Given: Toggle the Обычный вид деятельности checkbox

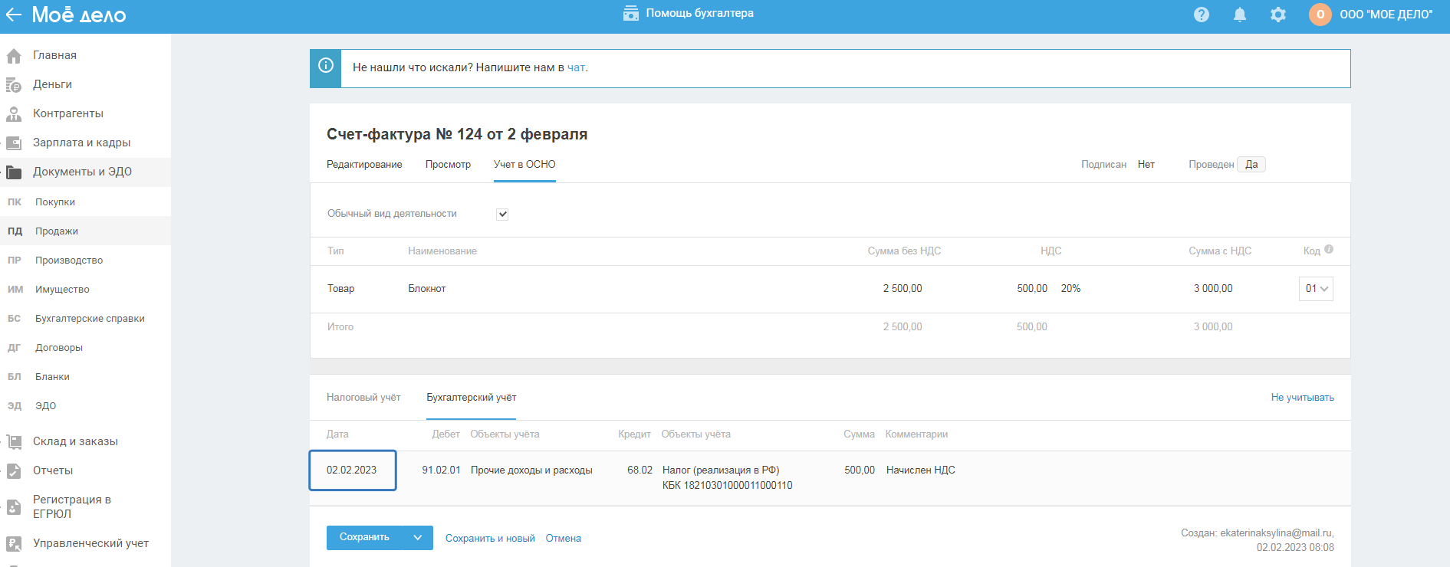Looking at the screenshot, I should click(502, 215).
